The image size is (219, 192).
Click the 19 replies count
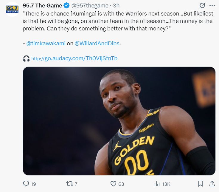pos(33,184)
